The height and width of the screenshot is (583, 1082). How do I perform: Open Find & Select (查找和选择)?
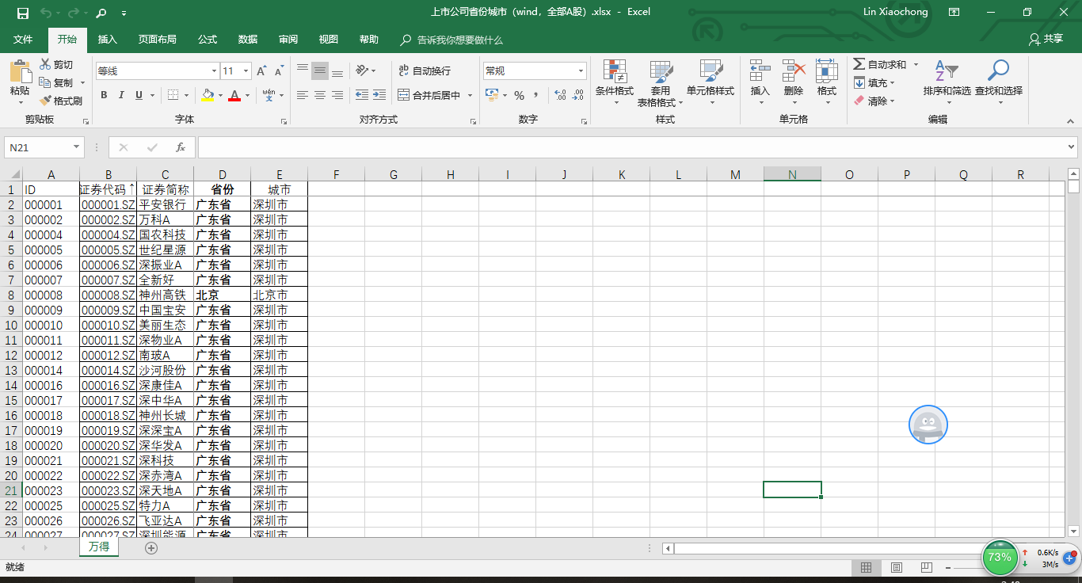click(998, 82)
